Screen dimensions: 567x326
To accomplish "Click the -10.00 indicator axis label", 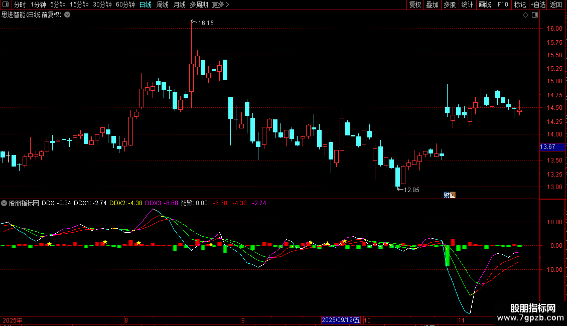I will (553, 270).
